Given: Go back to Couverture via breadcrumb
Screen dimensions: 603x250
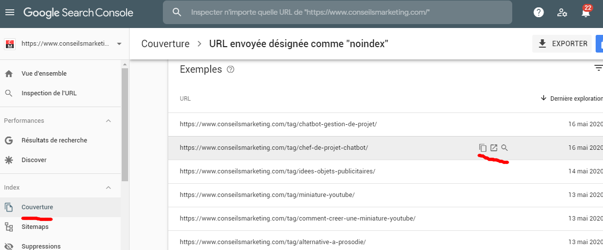Looking at the screenshot, I should click(x=165, y=44).
